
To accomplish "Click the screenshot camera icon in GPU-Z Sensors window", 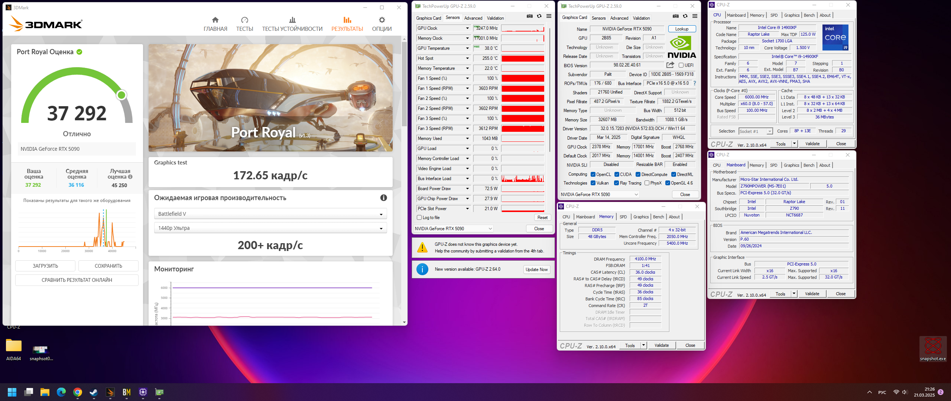I will click(x=530, y=16).
